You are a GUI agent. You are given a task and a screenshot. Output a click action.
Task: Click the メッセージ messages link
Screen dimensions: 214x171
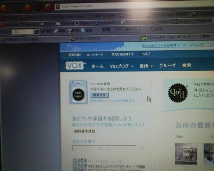[x=95, y=55]
